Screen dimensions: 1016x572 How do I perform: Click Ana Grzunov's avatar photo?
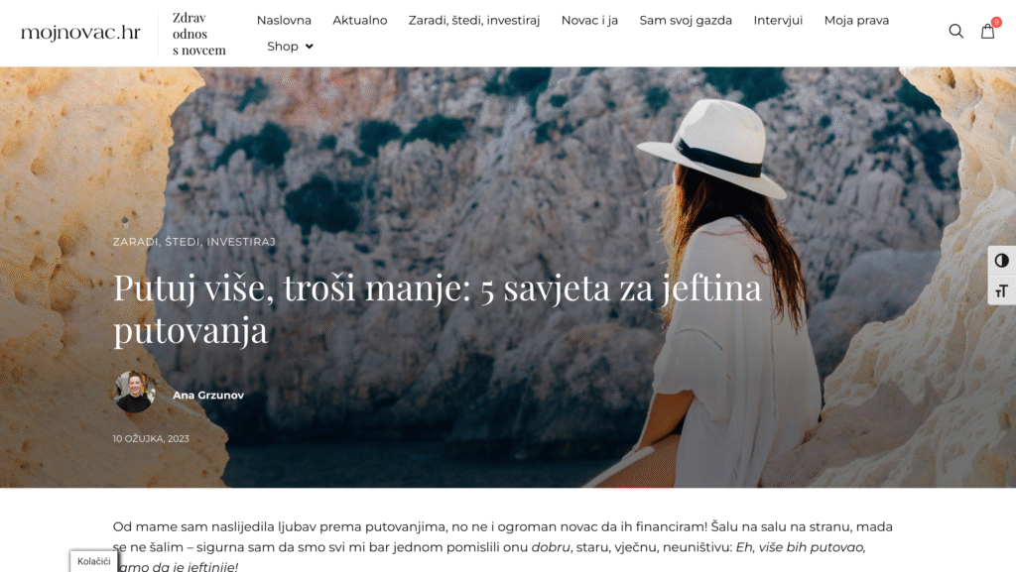point(134,393)
